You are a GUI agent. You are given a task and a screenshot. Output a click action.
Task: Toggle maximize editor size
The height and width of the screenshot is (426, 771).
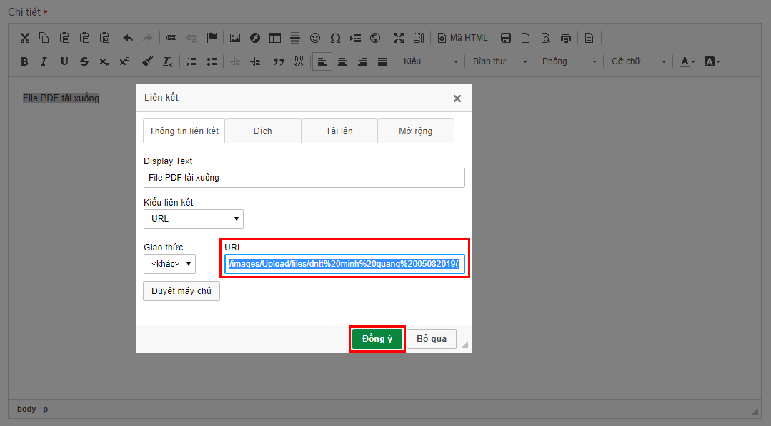point(399,38)
